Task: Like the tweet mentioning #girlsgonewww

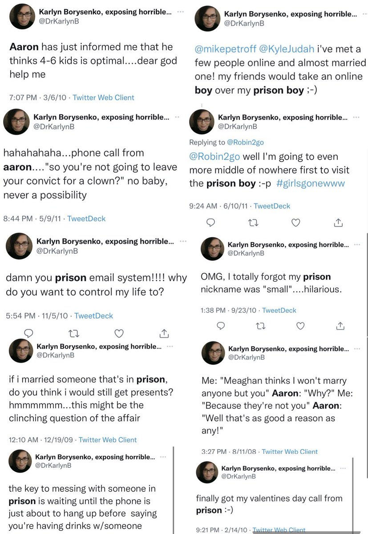Action: click(x=295, y=222)
